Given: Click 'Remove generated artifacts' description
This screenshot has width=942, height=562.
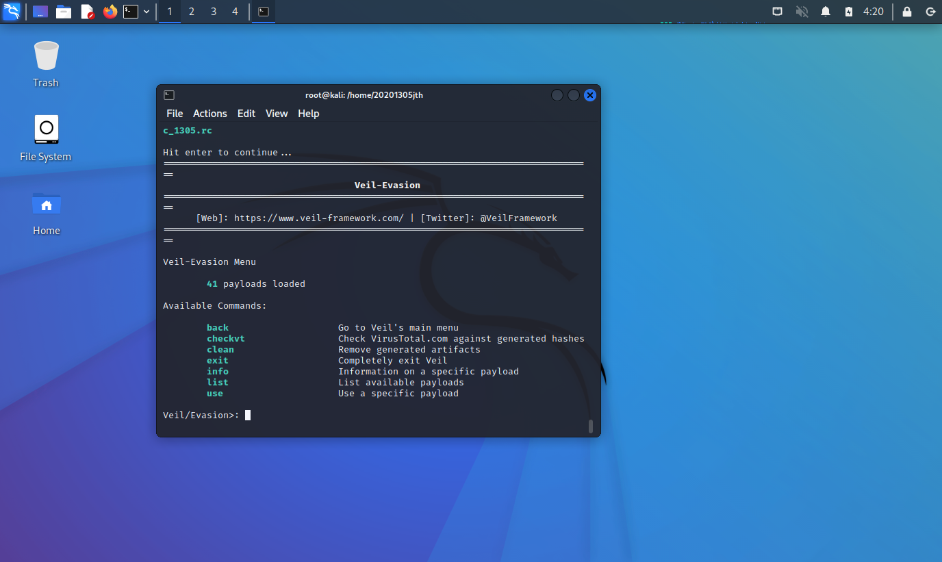Looking at the screenshot, I should click(x=409, y=350).
